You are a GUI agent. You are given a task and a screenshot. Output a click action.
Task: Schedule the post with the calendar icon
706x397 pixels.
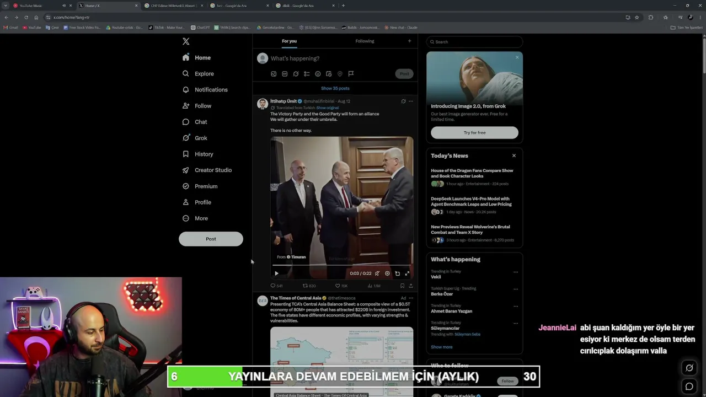click(329, 74)
